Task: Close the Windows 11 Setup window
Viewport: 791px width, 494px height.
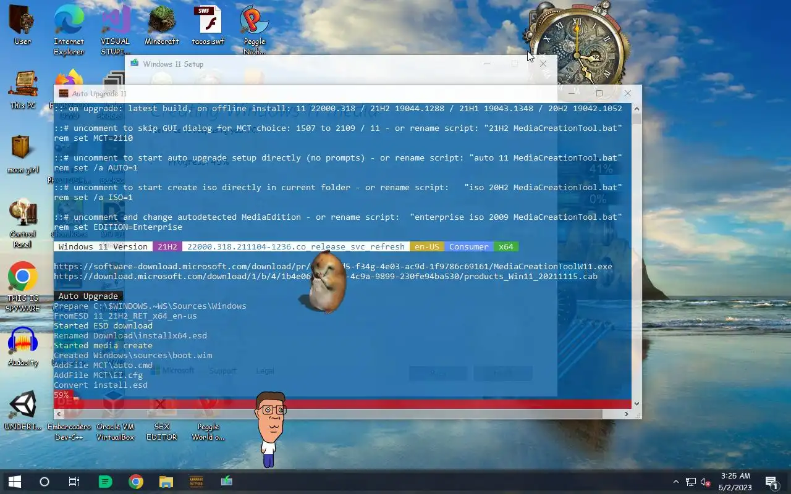Action: point(543,64)
